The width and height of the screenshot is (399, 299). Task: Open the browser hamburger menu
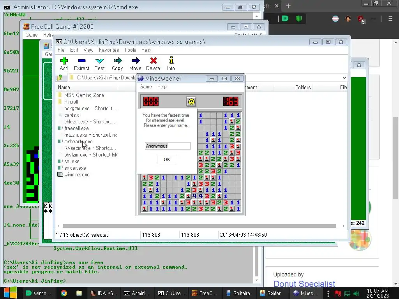tap(390, 19)
